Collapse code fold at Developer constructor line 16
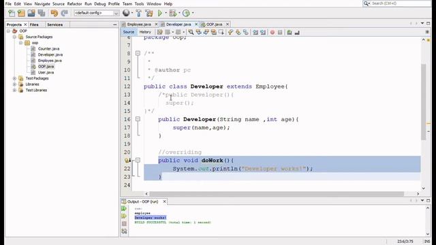 [x=138, y=119]
